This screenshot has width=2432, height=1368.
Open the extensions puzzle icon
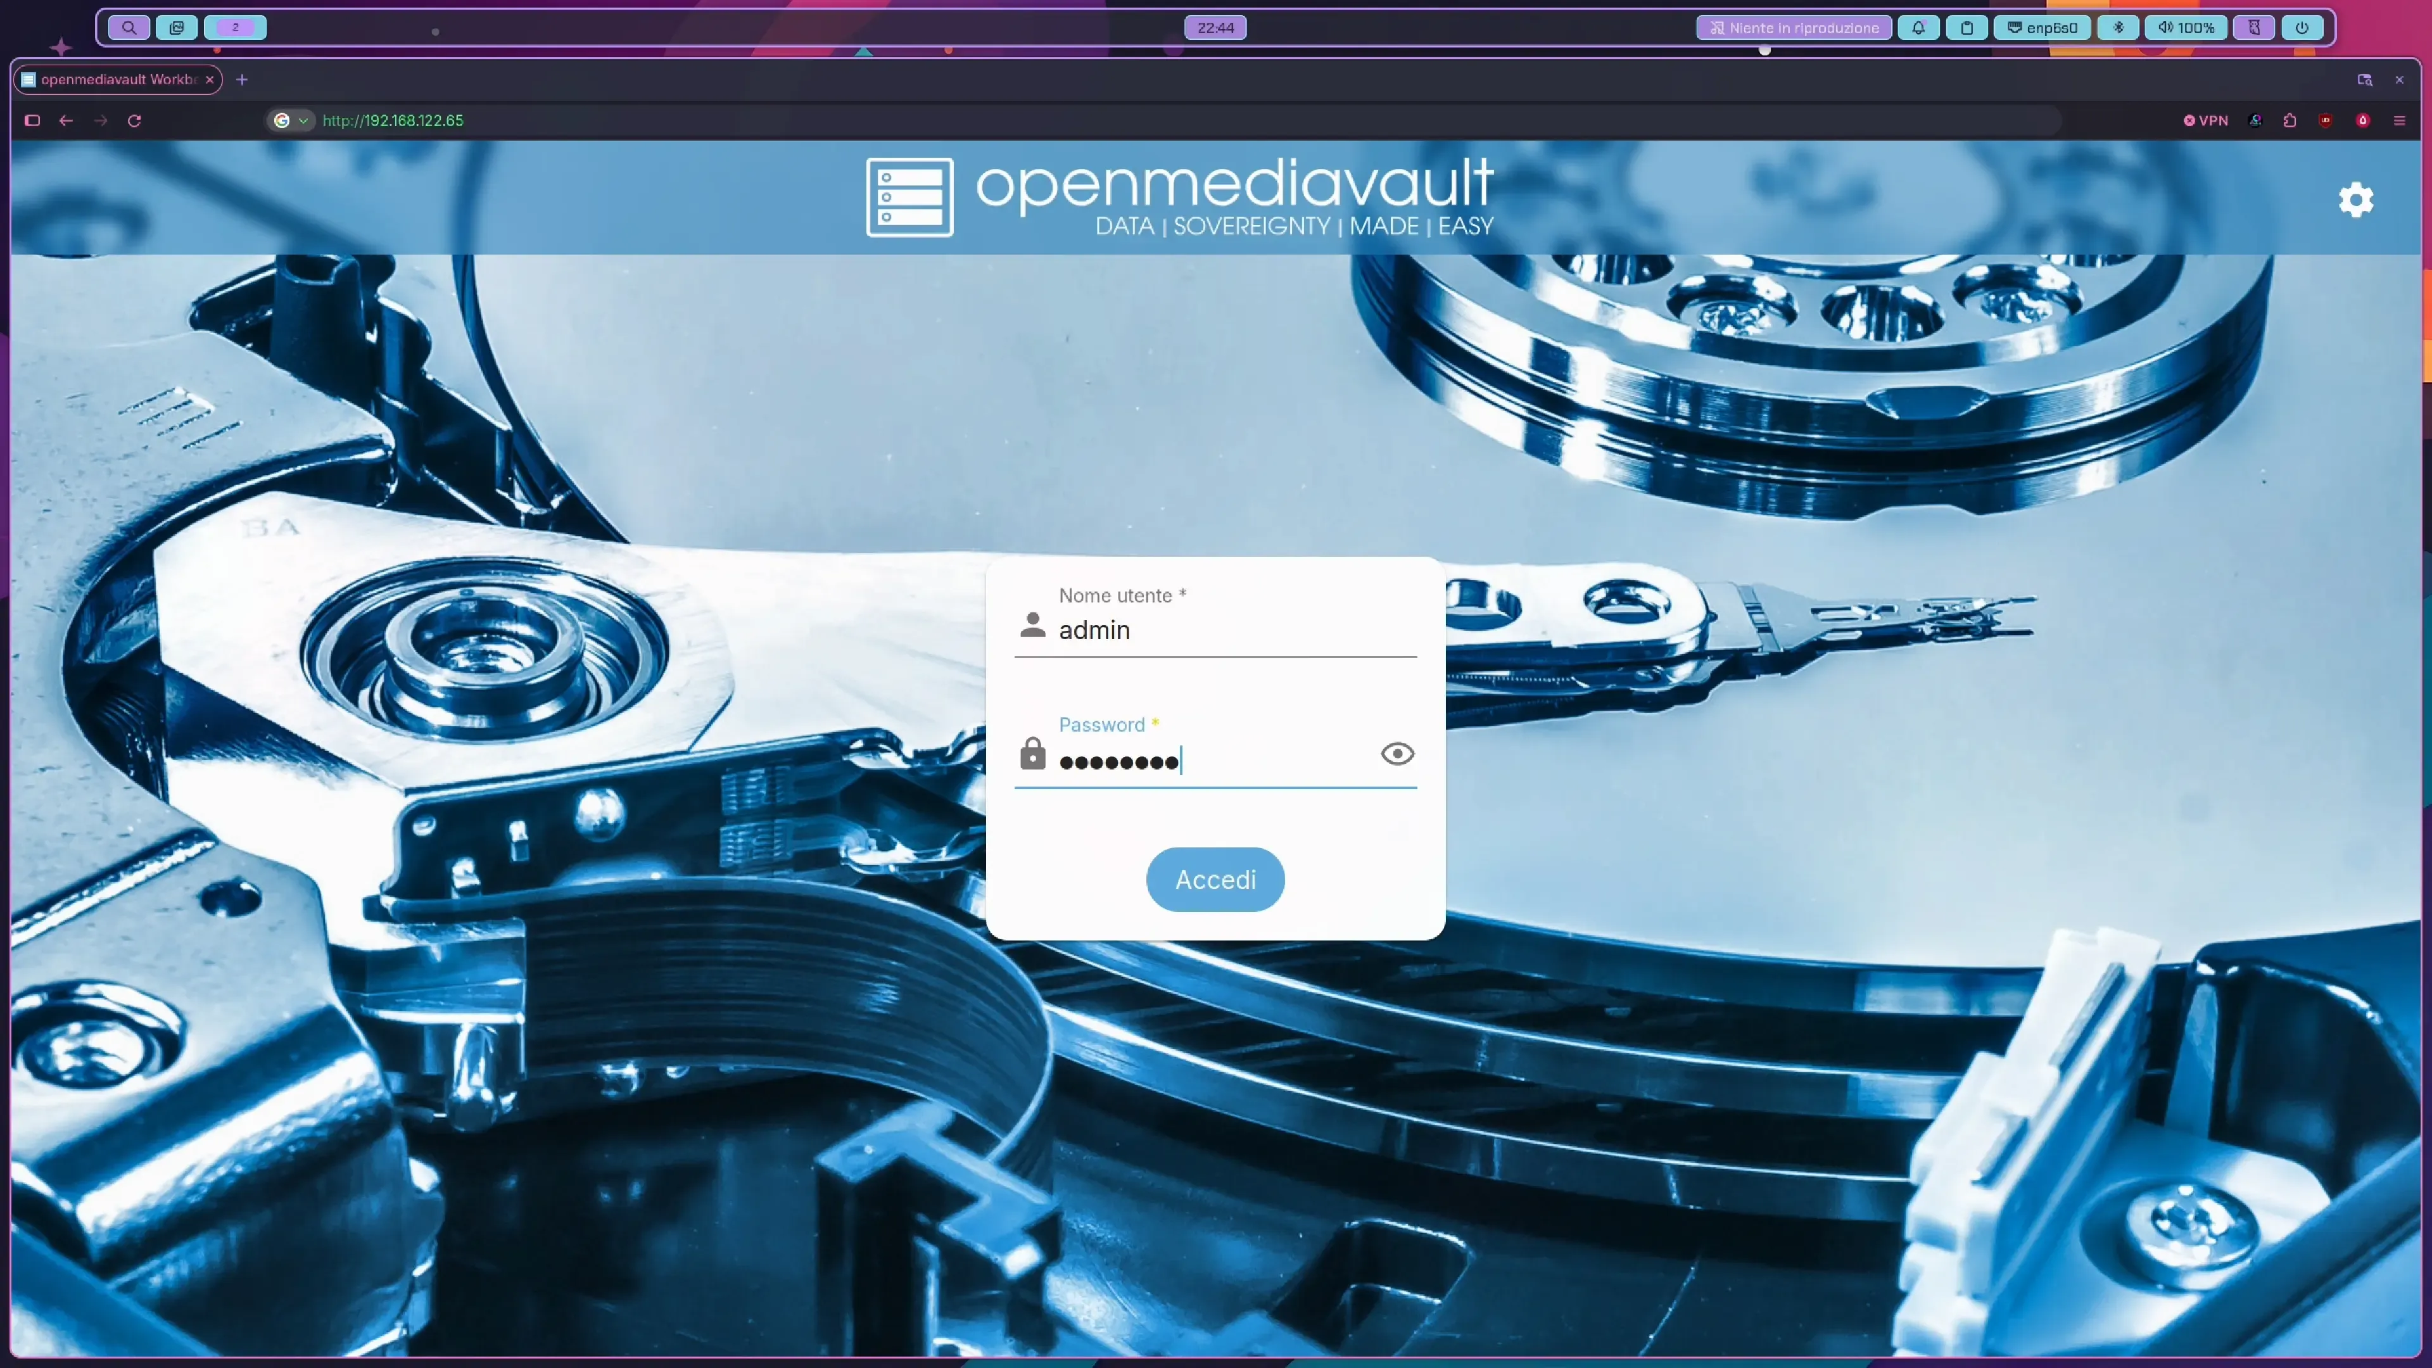tap(2290, 120)
